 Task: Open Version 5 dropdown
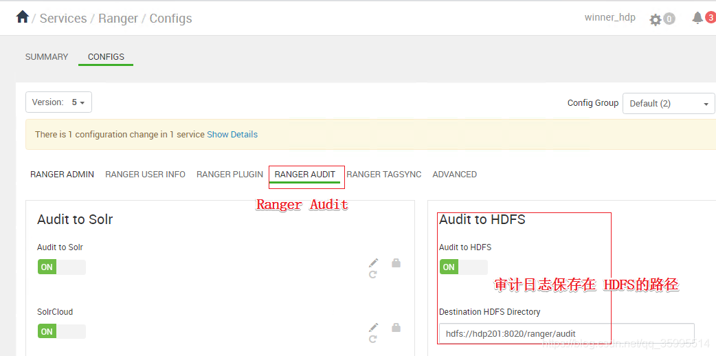(58, 102)
